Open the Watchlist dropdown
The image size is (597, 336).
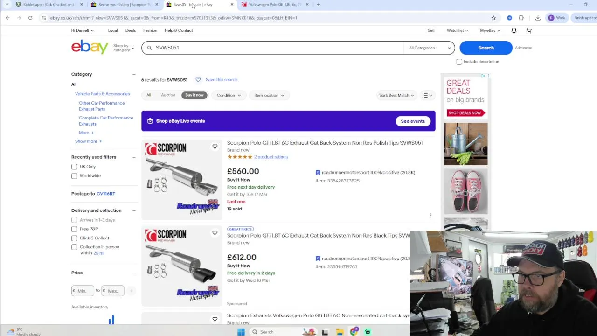(458, 30)
